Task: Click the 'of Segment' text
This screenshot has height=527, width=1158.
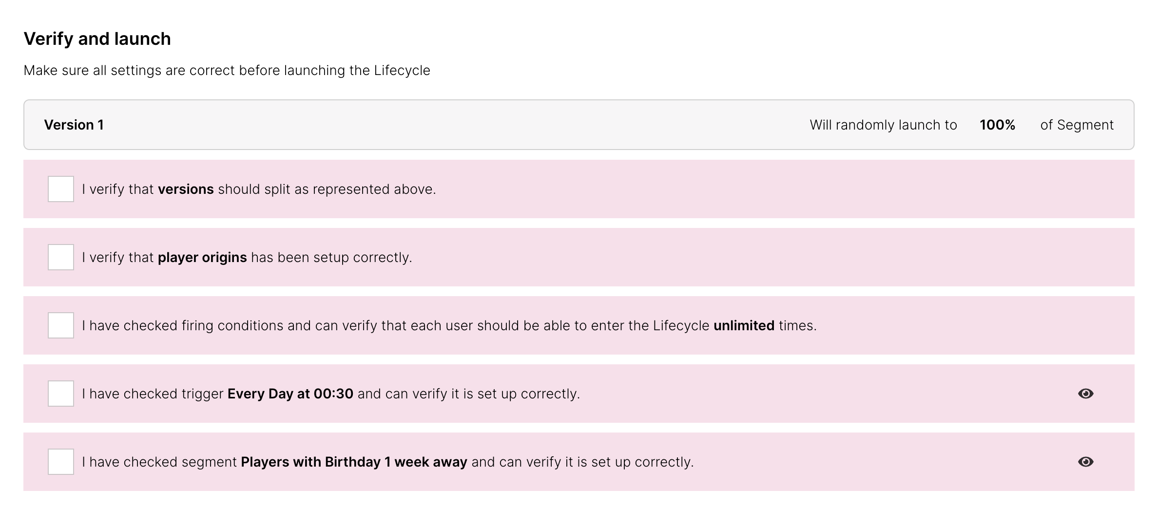Action: click(1077, 125)
